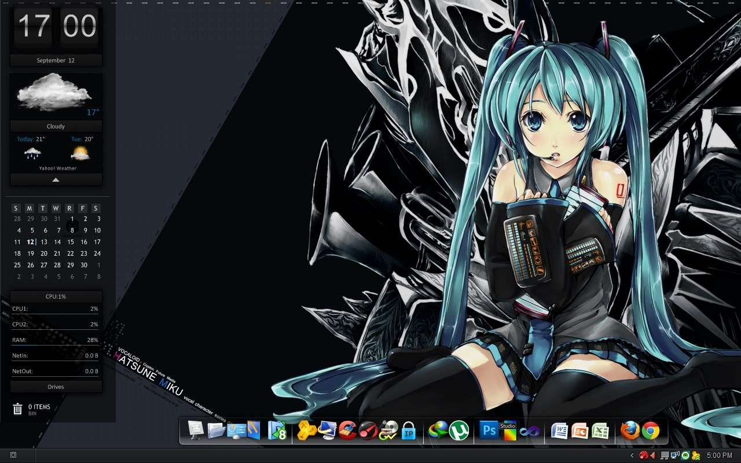Screen dimensions: 741x463
Task: Click the red ball tray icon
Action: pyautogui.click(x=643, y=455)
